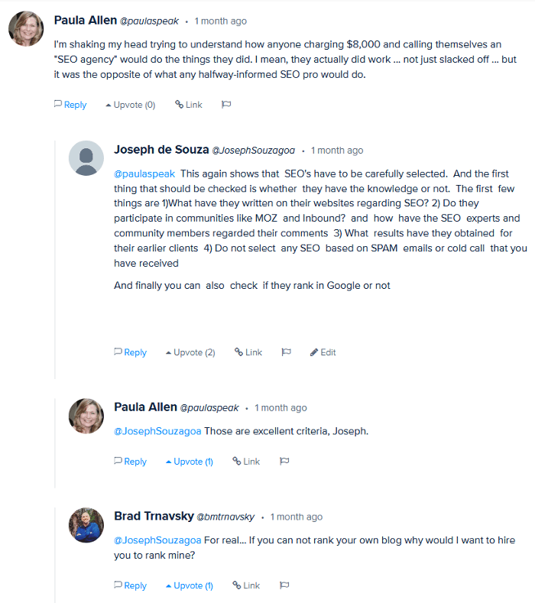Screen dimensions: 535x603
Task: View Brad Trnavsky's avatar photo
Action: tap(86, 525)
